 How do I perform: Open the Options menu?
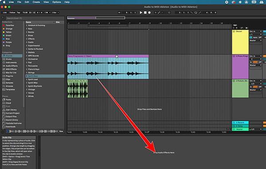(56, 2)
